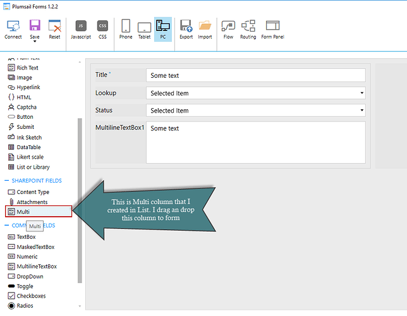
Task: Collapse the Common Fields section
Action: (x=7, y=226)
